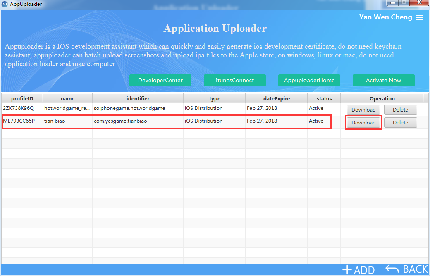Image resolution: width=430 pixels, height=276 pixels.
Task: Sort by the status column header
Action: 324,98
